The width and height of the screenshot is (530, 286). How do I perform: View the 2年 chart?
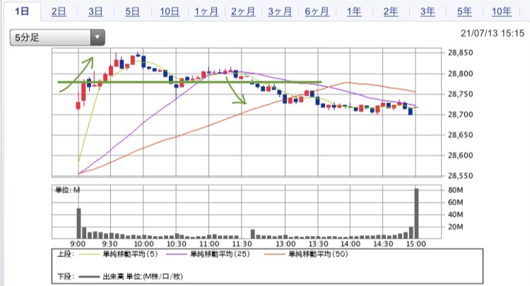[x=391, y=11]
